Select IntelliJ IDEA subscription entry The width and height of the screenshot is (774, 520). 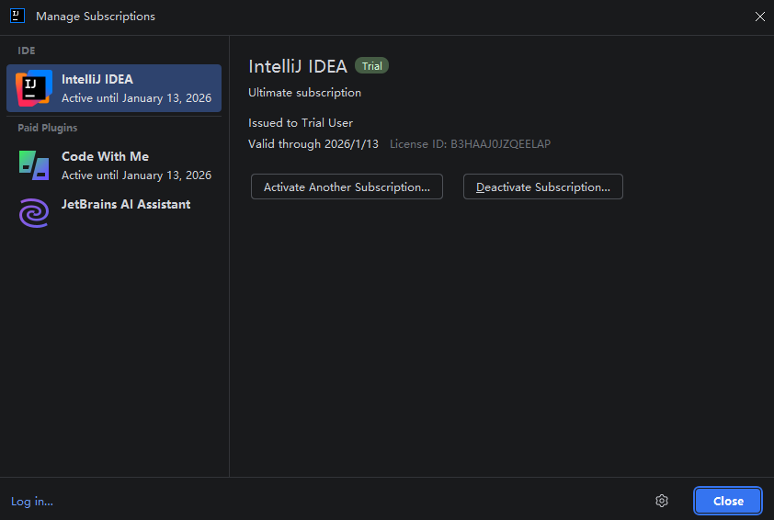click(114, 88)
